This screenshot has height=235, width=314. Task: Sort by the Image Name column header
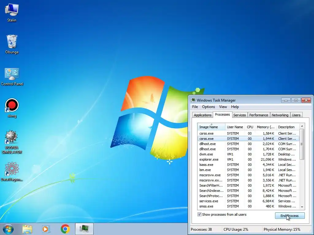[211, 127]
